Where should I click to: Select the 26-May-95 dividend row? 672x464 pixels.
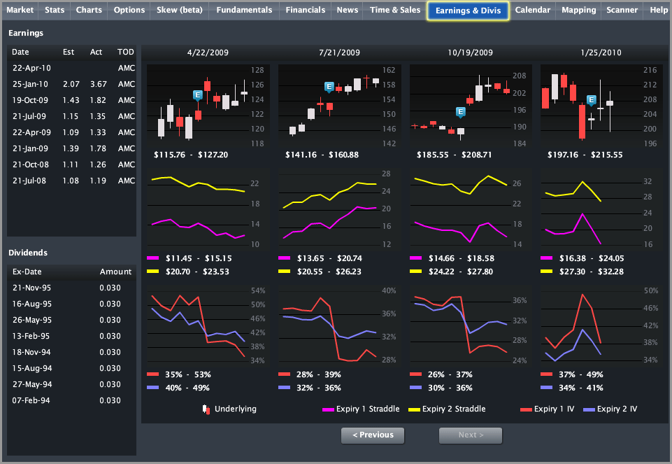pos(71,320)
